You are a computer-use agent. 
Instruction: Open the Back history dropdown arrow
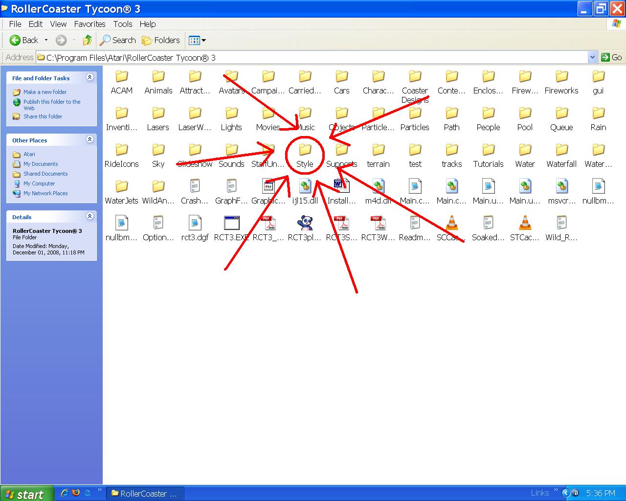click(46, 40)
